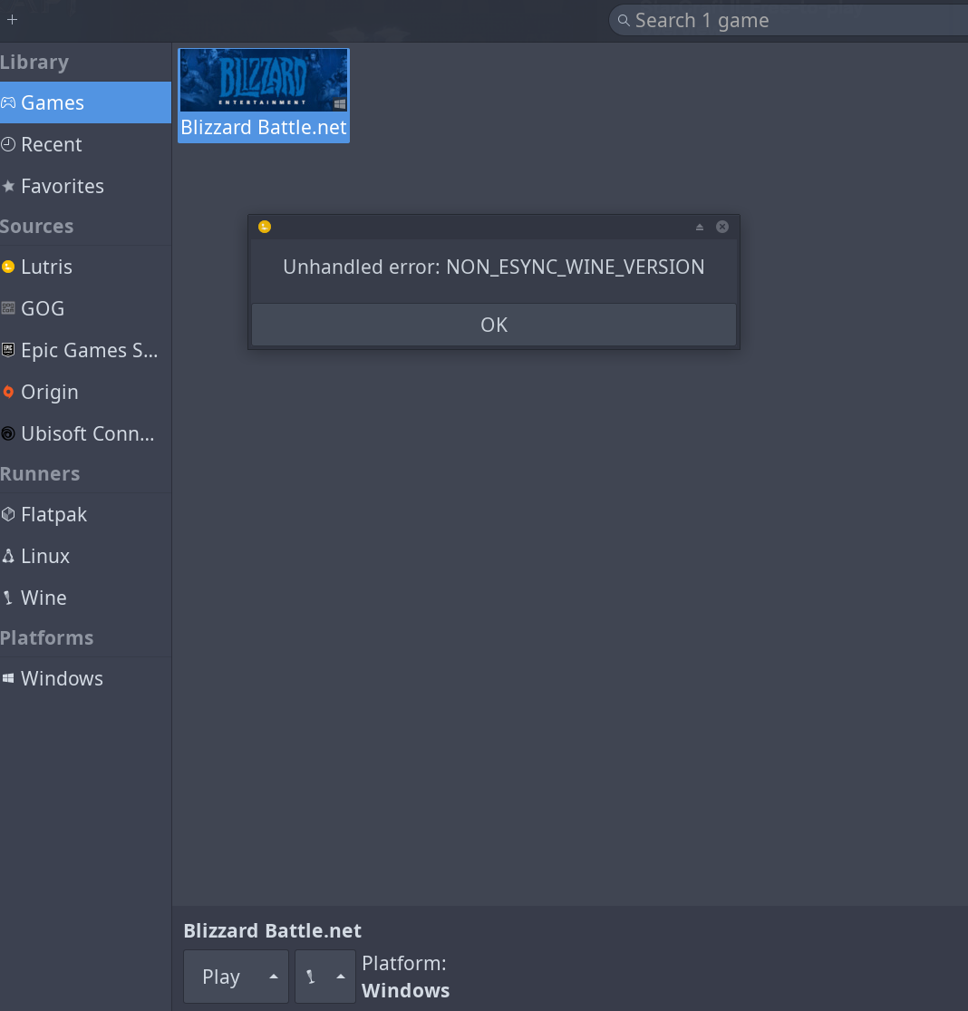Click the yellow Lutris source icon

(8, 267)
